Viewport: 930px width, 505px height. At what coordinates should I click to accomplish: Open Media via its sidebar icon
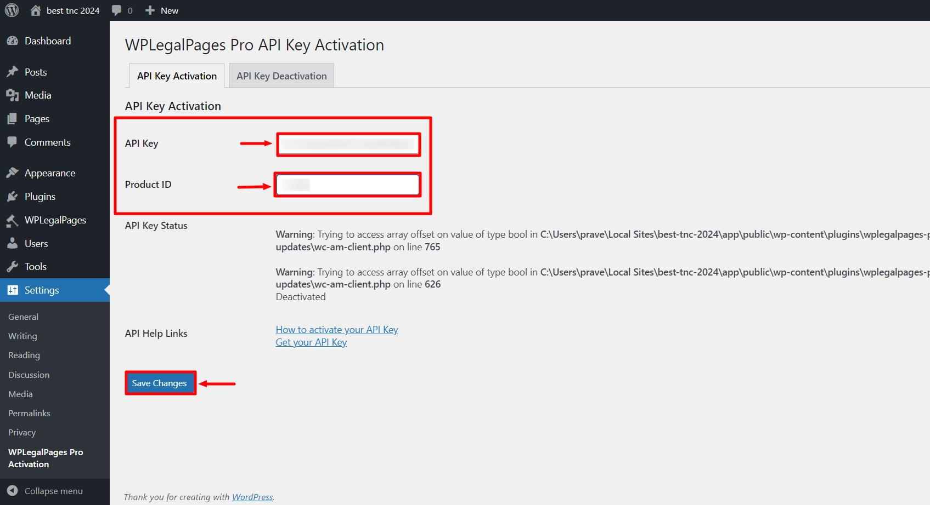pos(13,95)
